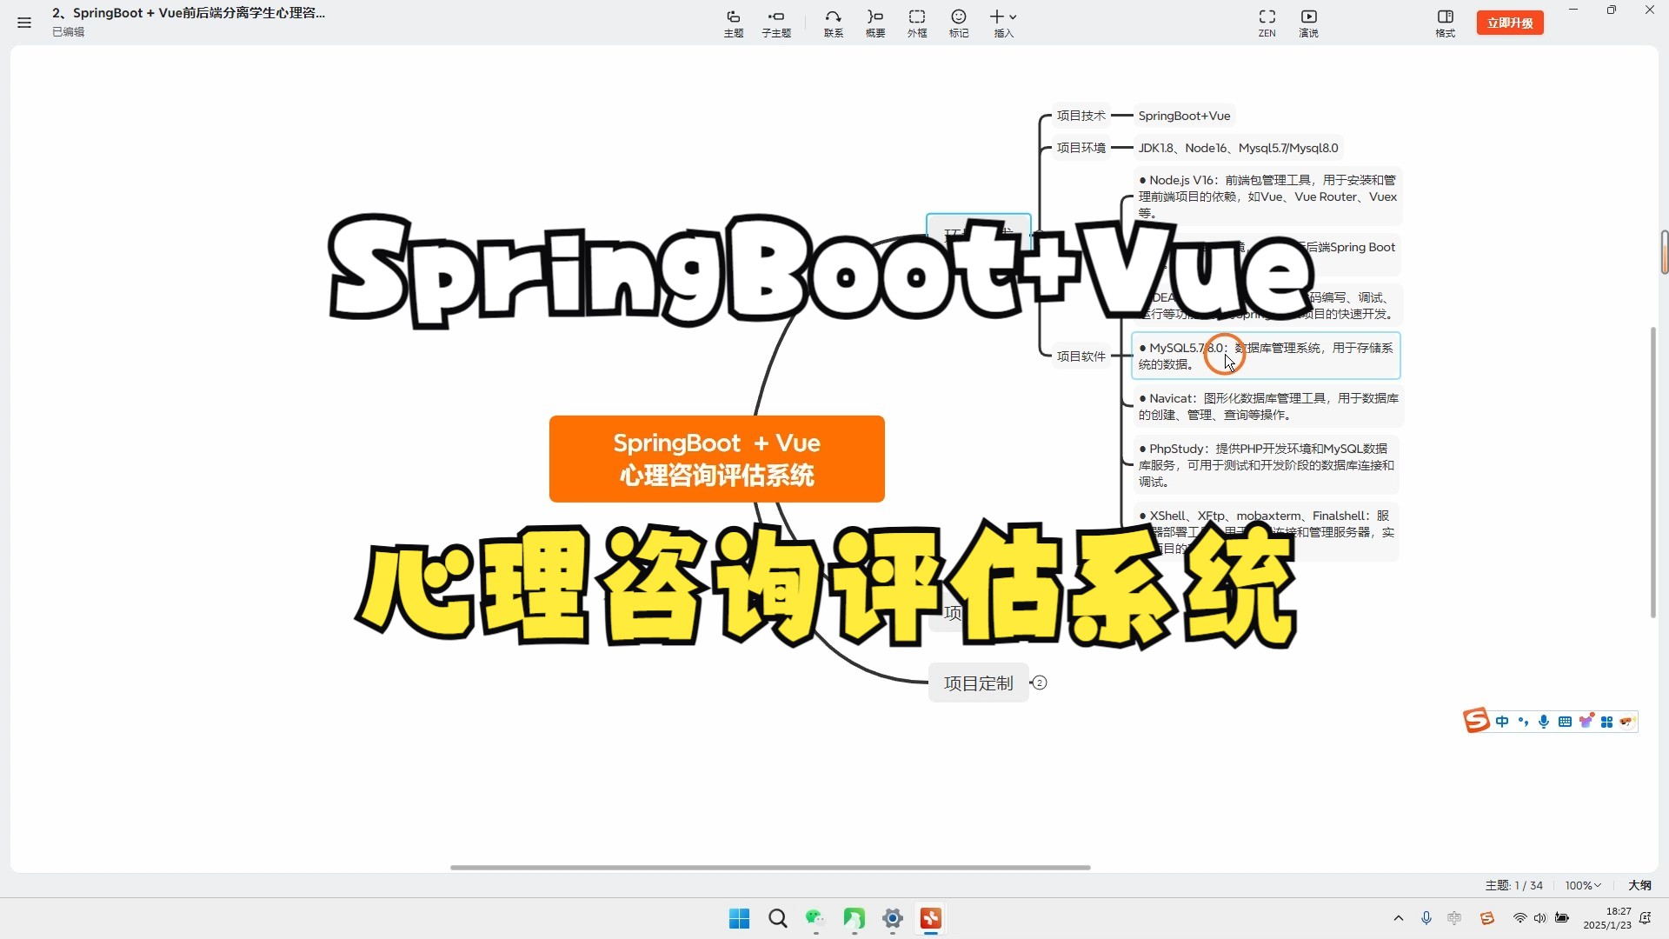Click the Sogou tray icon in taskbar
The height and width of the screenshot is (939, 1669).
[x=1487, y=918]
